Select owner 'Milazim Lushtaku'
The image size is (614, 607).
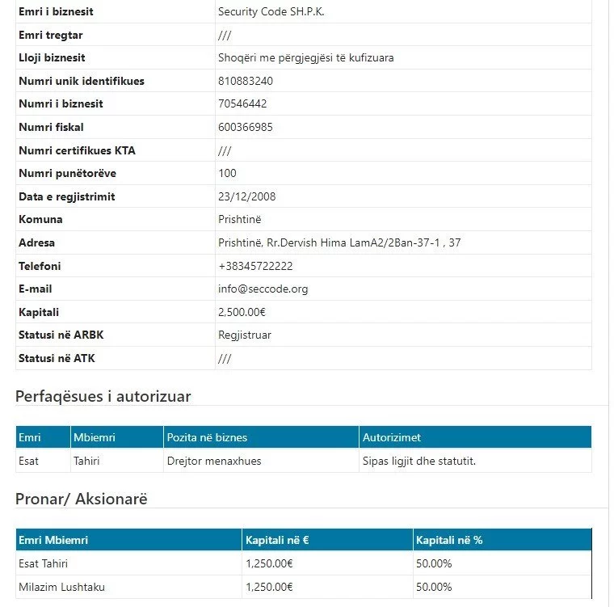[x=62, y=588]
